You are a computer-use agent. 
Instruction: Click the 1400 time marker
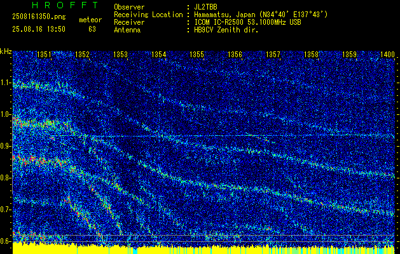(387, 54)
